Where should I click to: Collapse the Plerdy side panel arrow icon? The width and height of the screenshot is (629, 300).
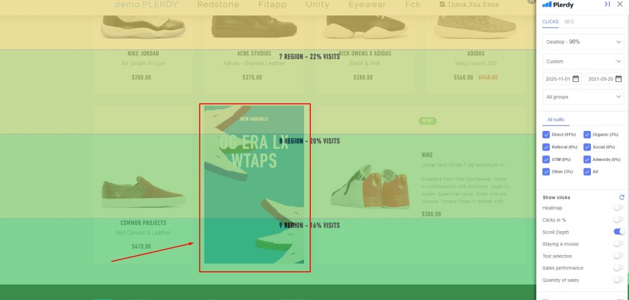pyautogui.click(x=607, y=4)
